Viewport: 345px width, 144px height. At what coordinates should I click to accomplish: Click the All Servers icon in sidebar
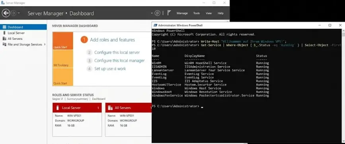tap(4, 39)
